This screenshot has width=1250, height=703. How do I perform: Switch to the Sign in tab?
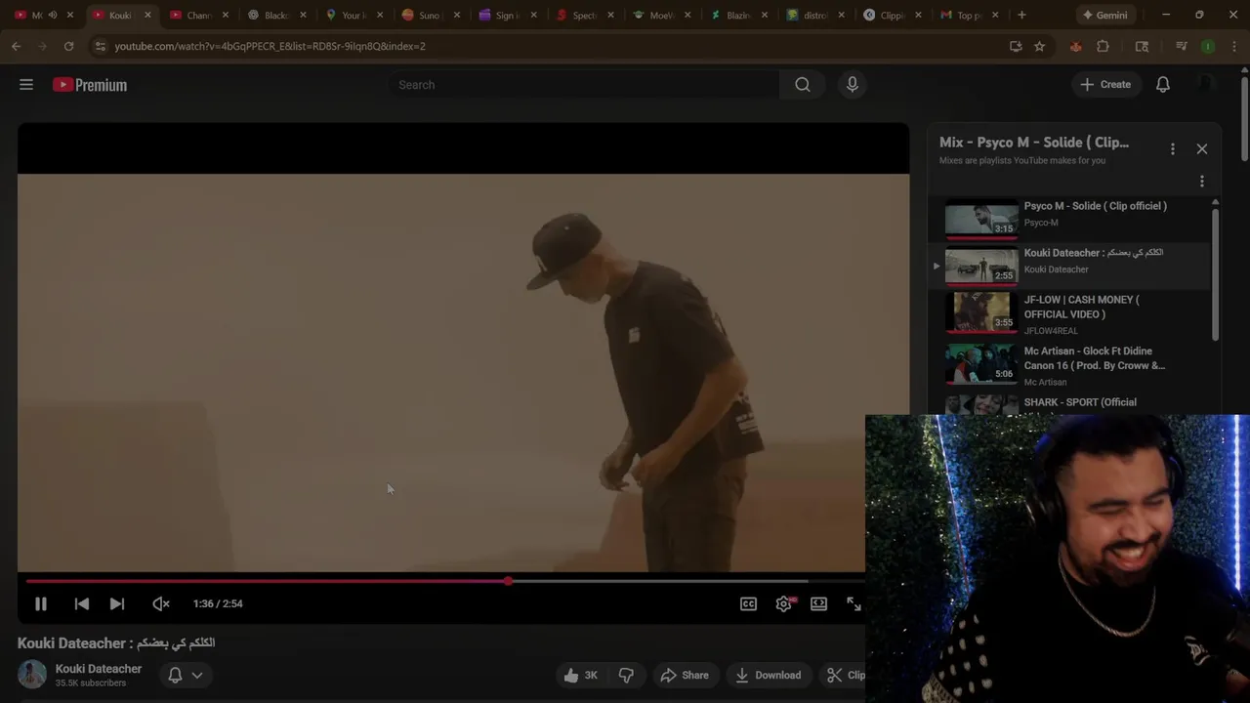(x=506, y=15)
